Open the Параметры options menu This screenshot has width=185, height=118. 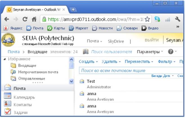coord(150,52)
